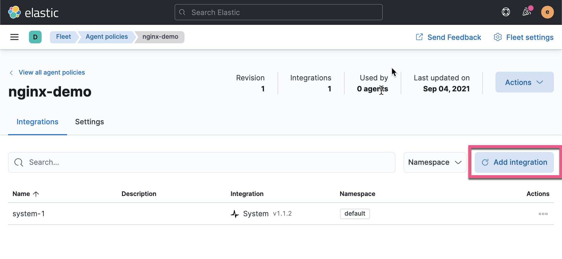The width and height of the screenshot is (562, 259).
Task: Click the Sep 04, 2021 last updated date
Action: click(446, 89)
